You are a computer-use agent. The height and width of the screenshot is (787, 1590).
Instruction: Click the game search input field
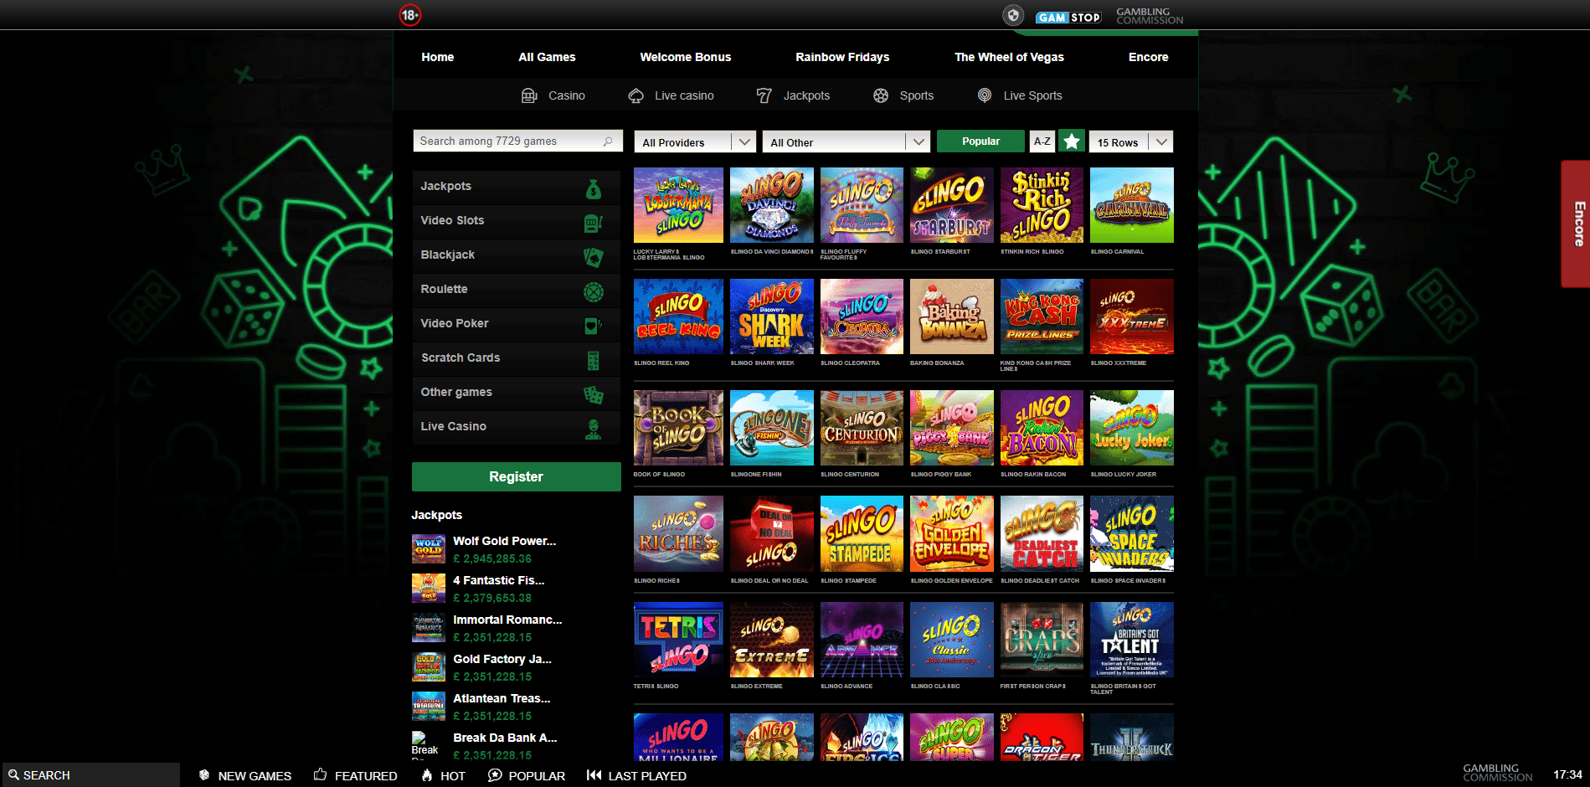click(x=517, y=141)
